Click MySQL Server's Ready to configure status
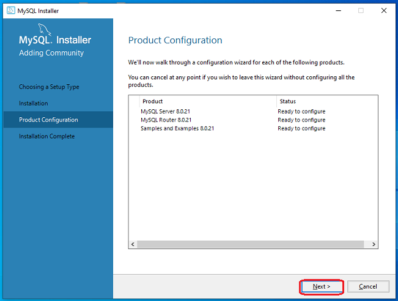 (x=301, y=112)
